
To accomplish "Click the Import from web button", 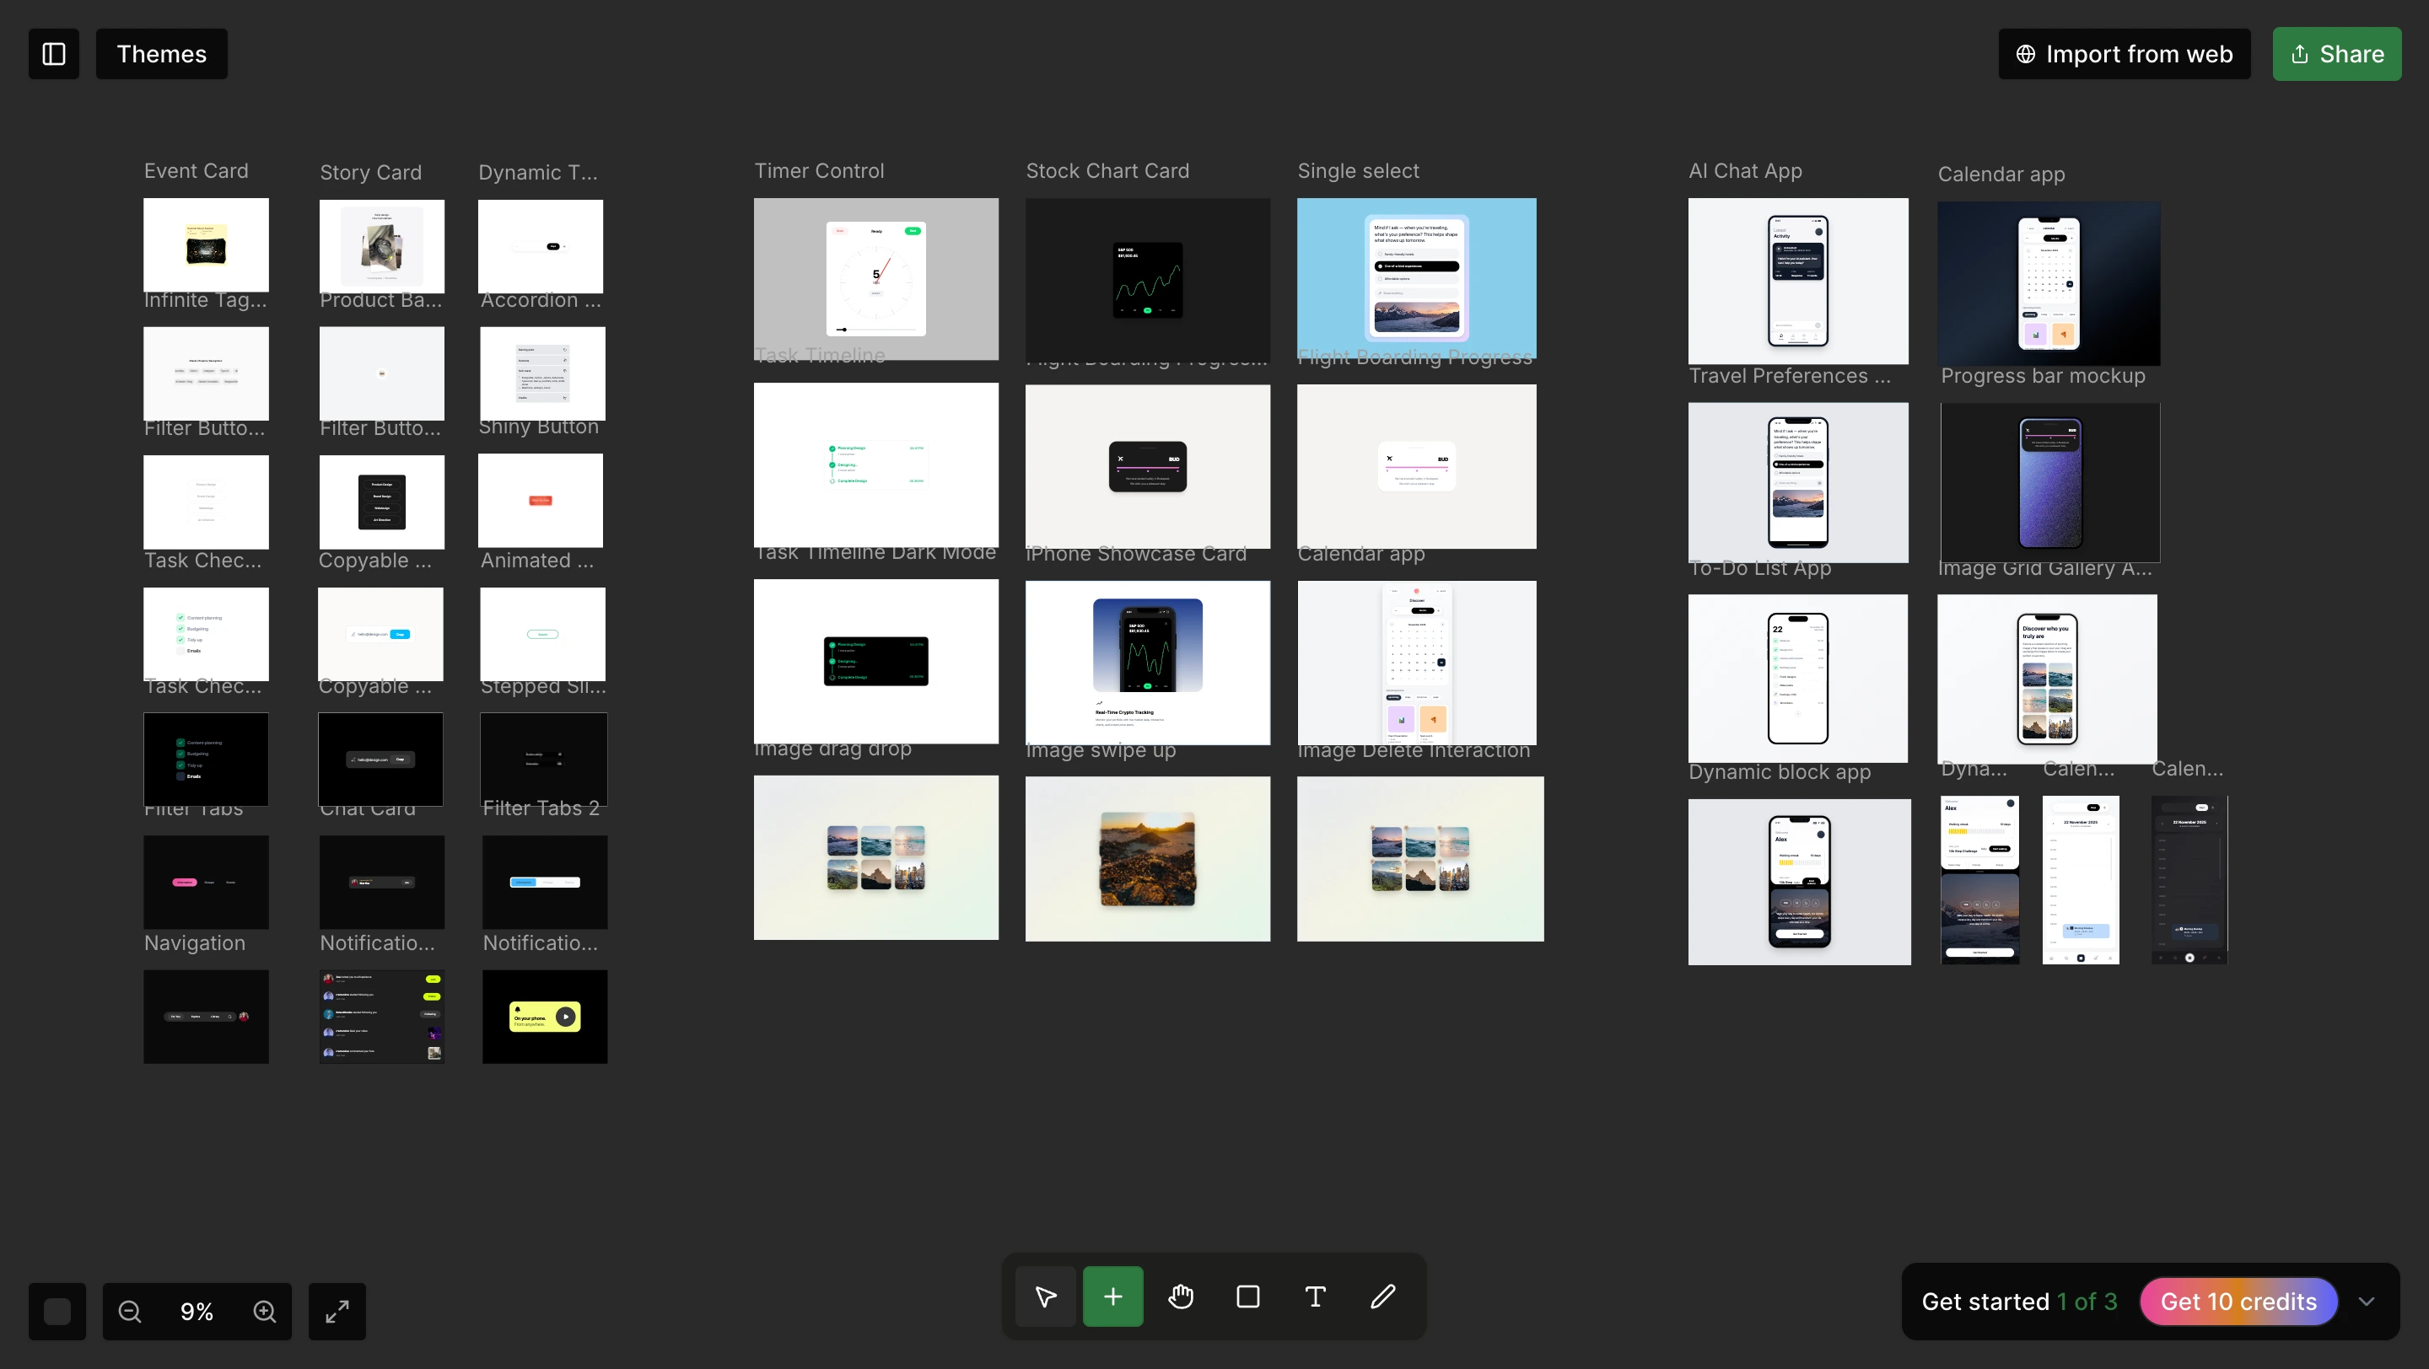I will point(2125,54).
